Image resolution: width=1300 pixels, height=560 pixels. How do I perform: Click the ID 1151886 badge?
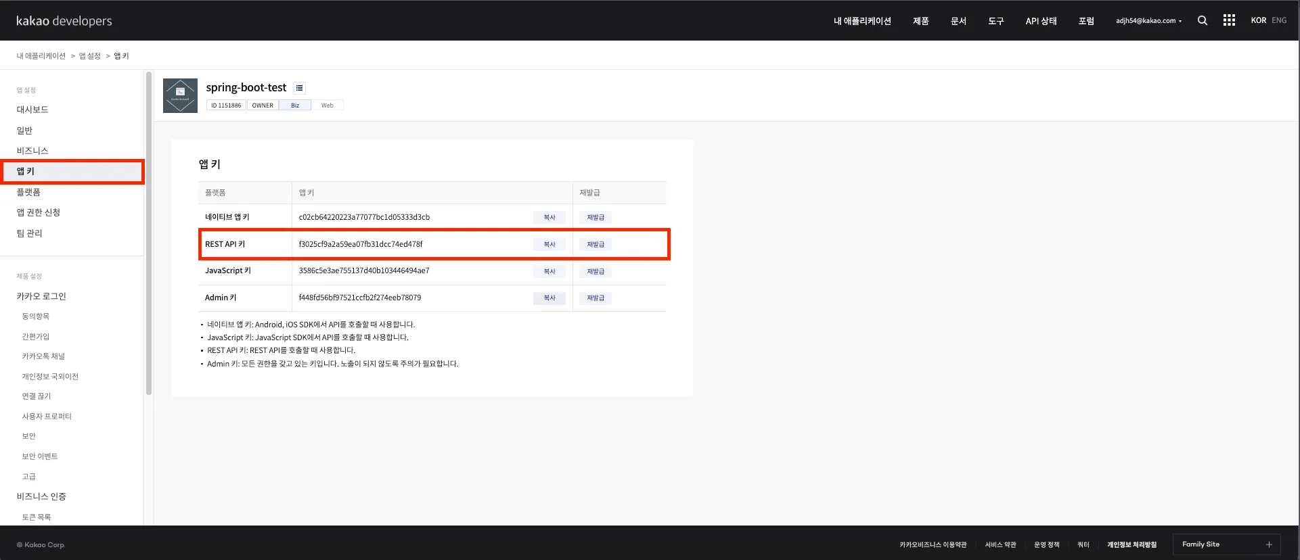click(x=226, y=106)
